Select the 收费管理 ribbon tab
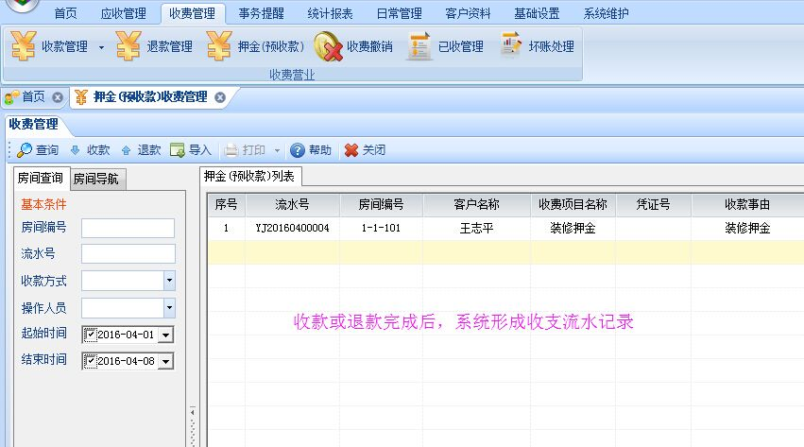This screenshot has width=804, height=447. click(193, 13)
